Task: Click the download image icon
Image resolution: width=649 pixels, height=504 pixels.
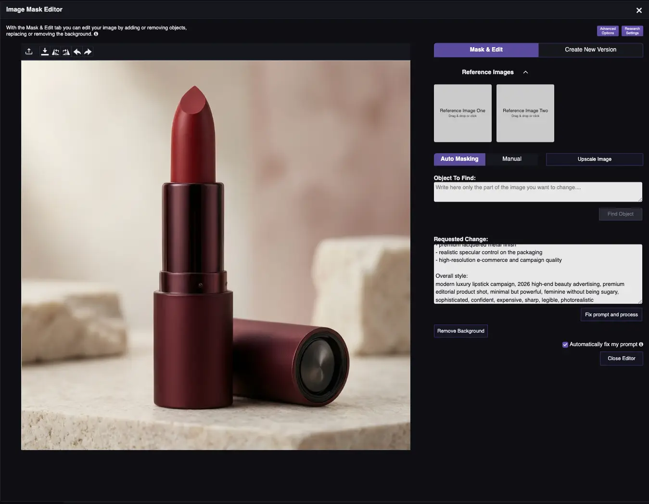Action: [x=45, y=52]
